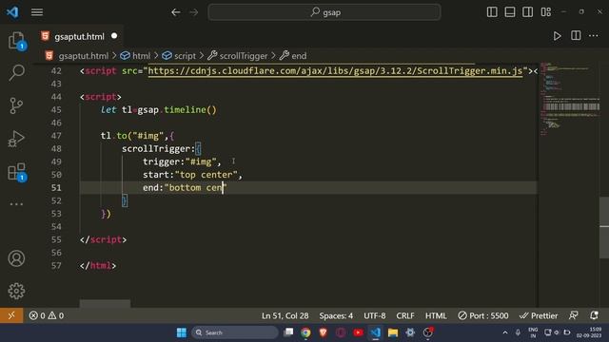Open editor More Actions menu
This screenshot has width=609, height=342.
594,36
